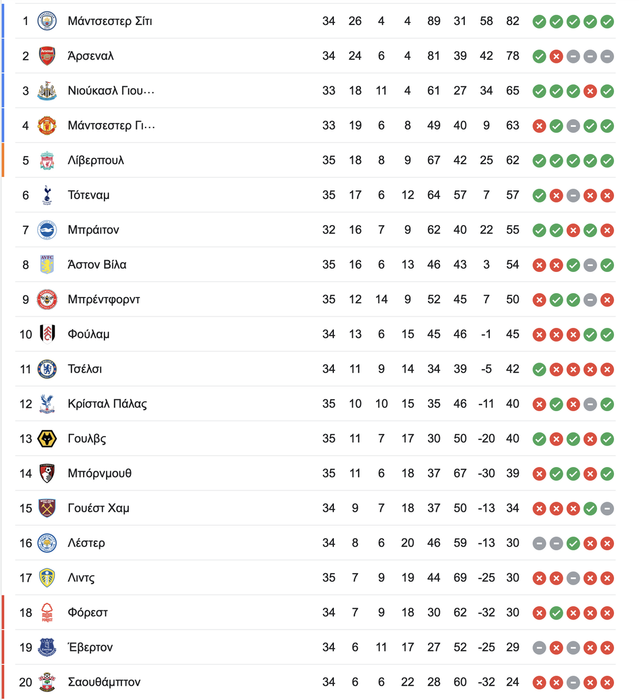Open the Άστον Βίλα team page
The image size is (639, 700).
pos(97,264)
